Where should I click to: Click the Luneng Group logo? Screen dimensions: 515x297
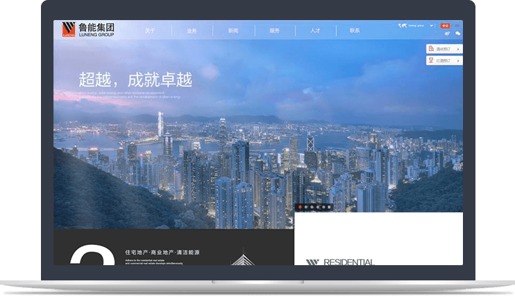tap(87, 29)
